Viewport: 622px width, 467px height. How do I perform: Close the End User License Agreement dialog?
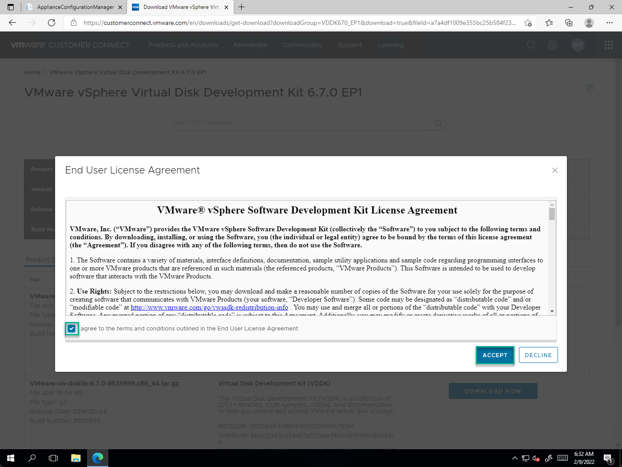554,170
